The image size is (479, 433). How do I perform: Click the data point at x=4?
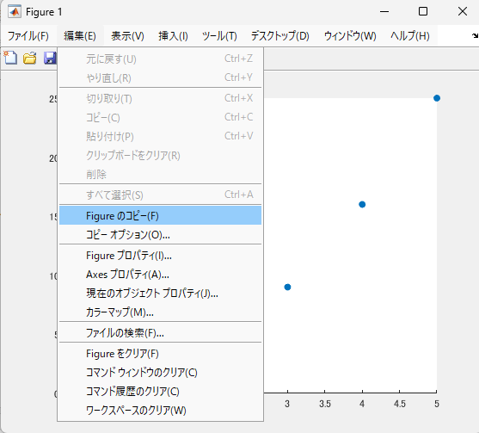362,204
